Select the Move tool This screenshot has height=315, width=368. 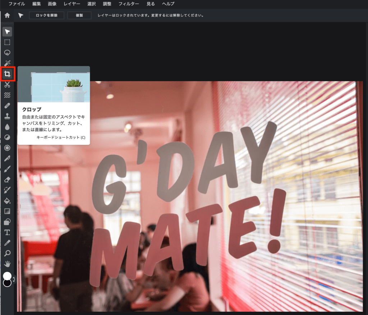(x=6, y=32)
